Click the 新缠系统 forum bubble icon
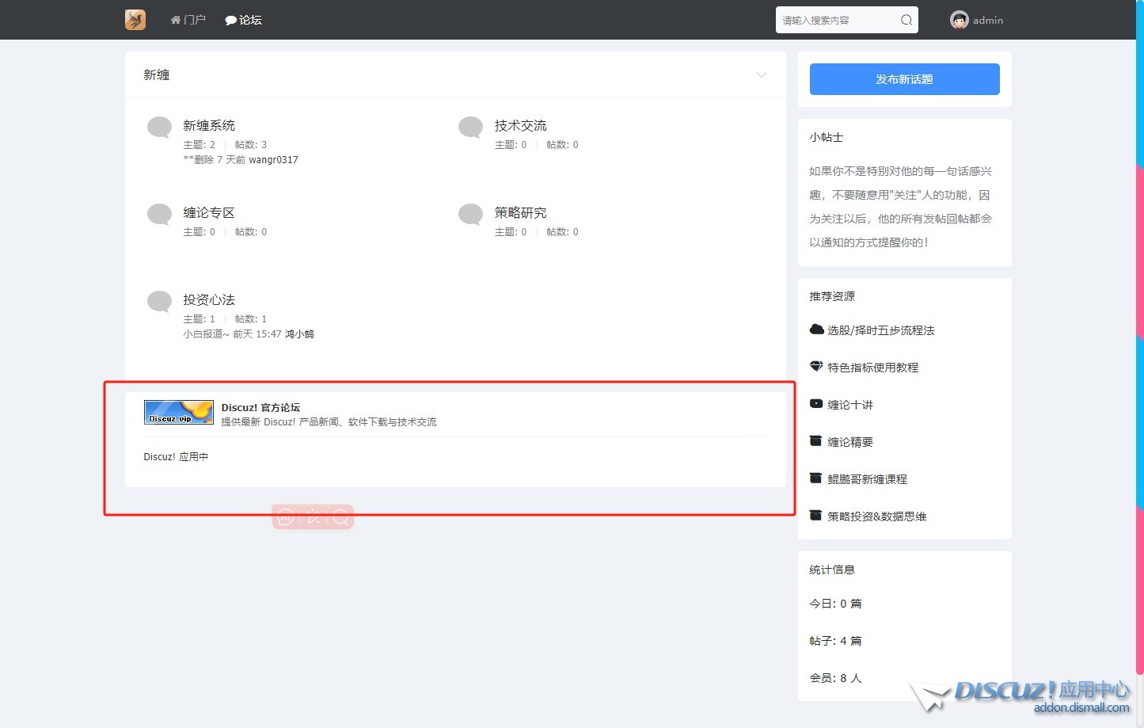The height and width of the screenshot is (728, 1144). 160,128
